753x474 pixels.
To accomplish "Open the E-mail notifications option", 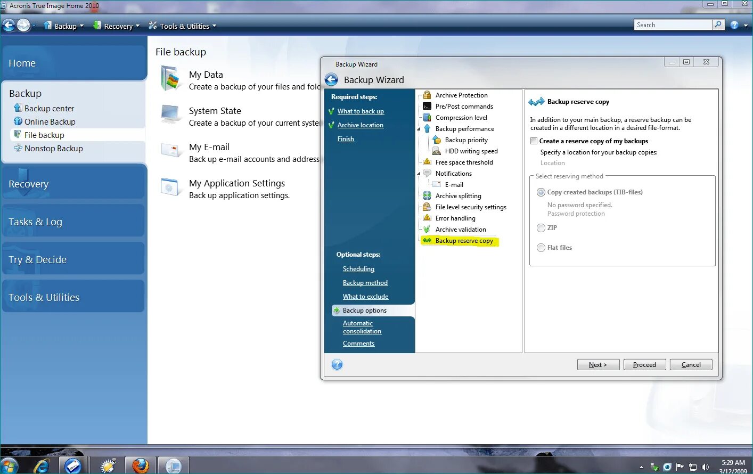I will coord(454,184).
